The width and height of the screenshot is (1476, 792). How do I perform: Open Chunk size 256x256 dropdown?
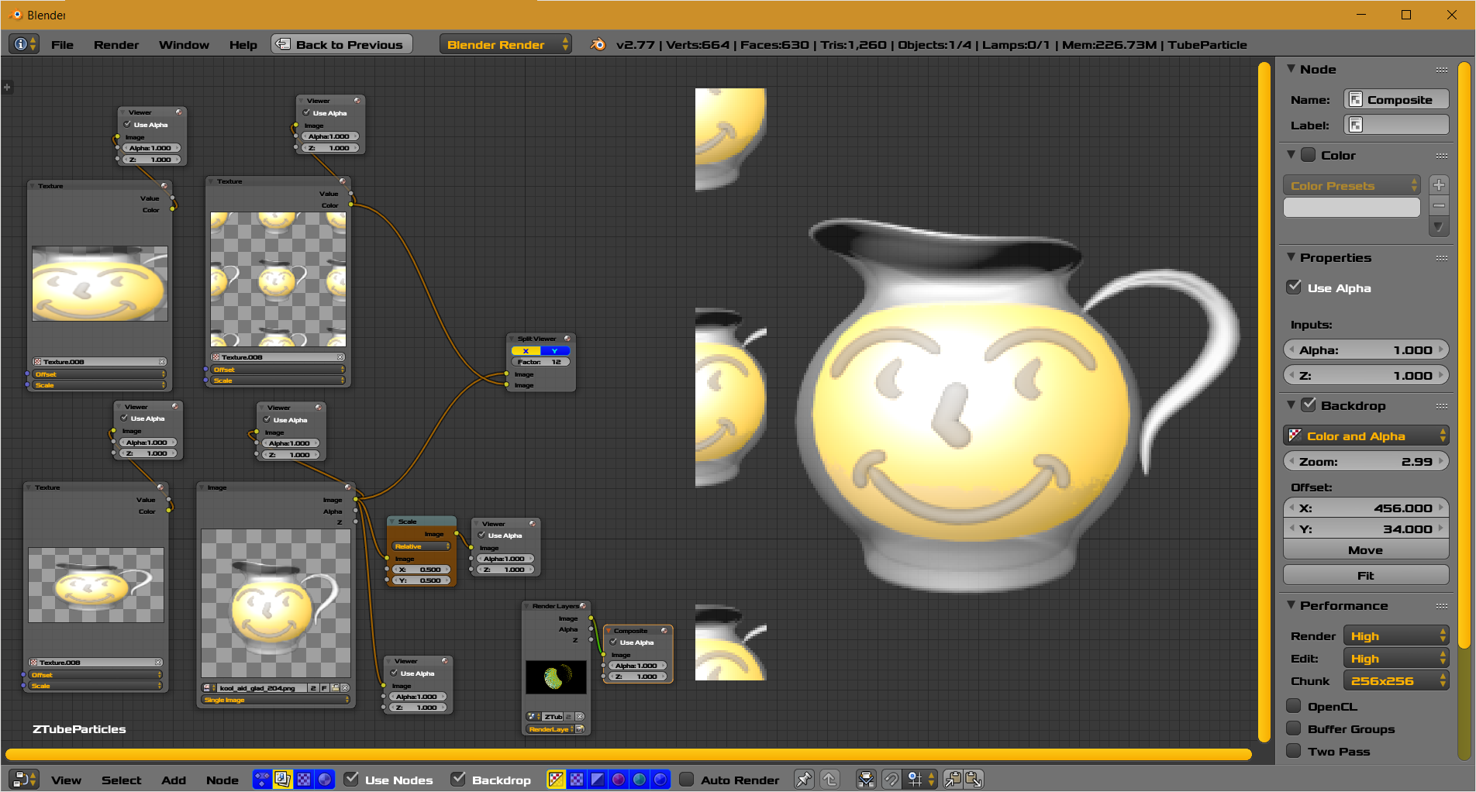1395,680
